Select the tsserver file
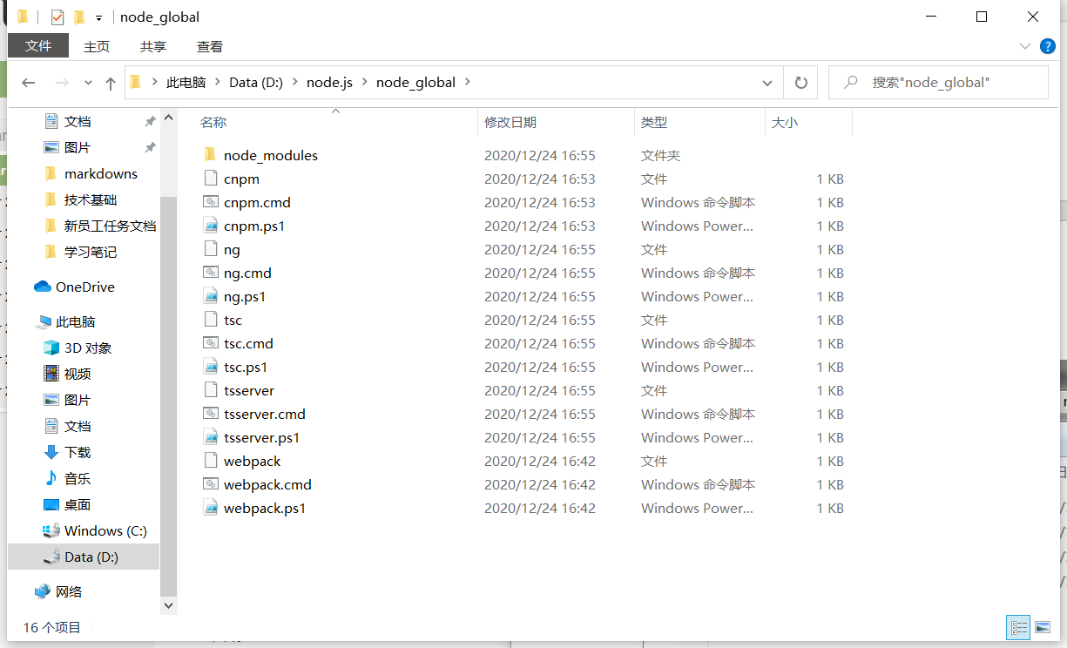 point(249,390)
